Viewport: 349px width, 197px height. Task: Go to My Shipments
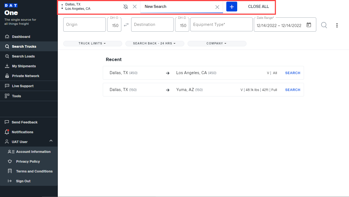click(24, 66)
